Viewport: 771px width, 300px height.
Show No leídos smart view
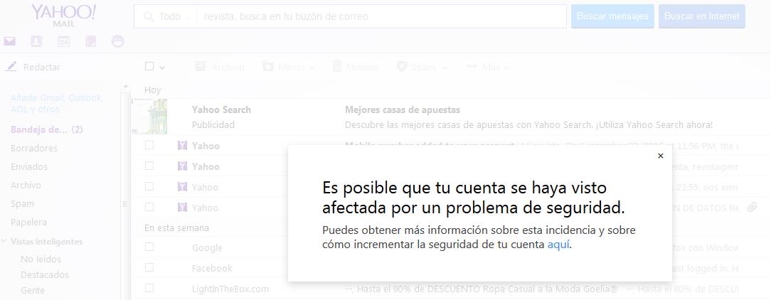(x=41, y=259)
